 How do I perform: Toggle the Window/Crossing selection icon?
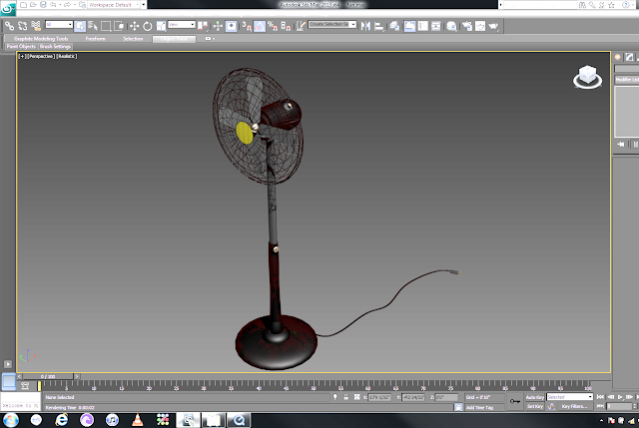[x=119, y=26]
